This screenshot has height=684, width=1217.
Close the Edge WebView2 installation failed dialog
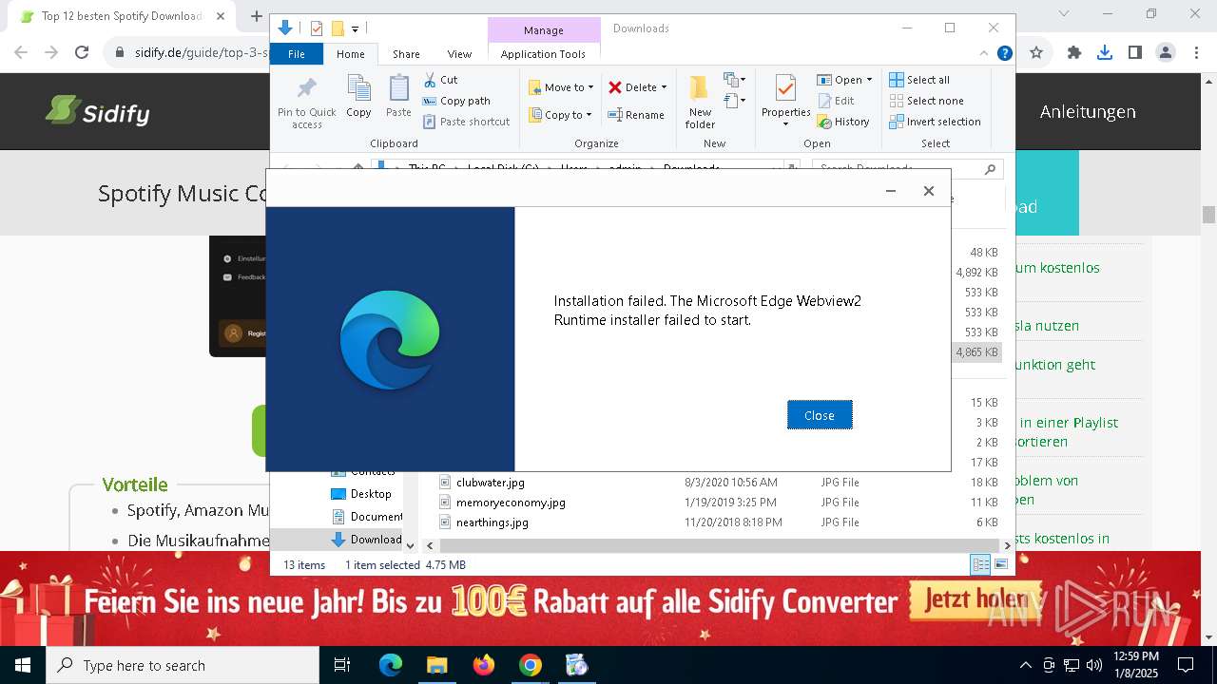(x=820, y=415)
